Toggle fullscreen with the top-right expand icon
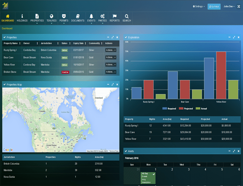Screen dimensions: 243x186 tap(239, 7)
